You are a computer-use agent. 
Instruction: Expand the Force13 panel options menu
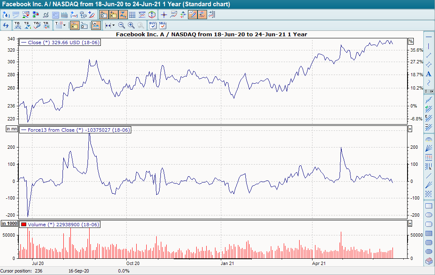(410, 130)
